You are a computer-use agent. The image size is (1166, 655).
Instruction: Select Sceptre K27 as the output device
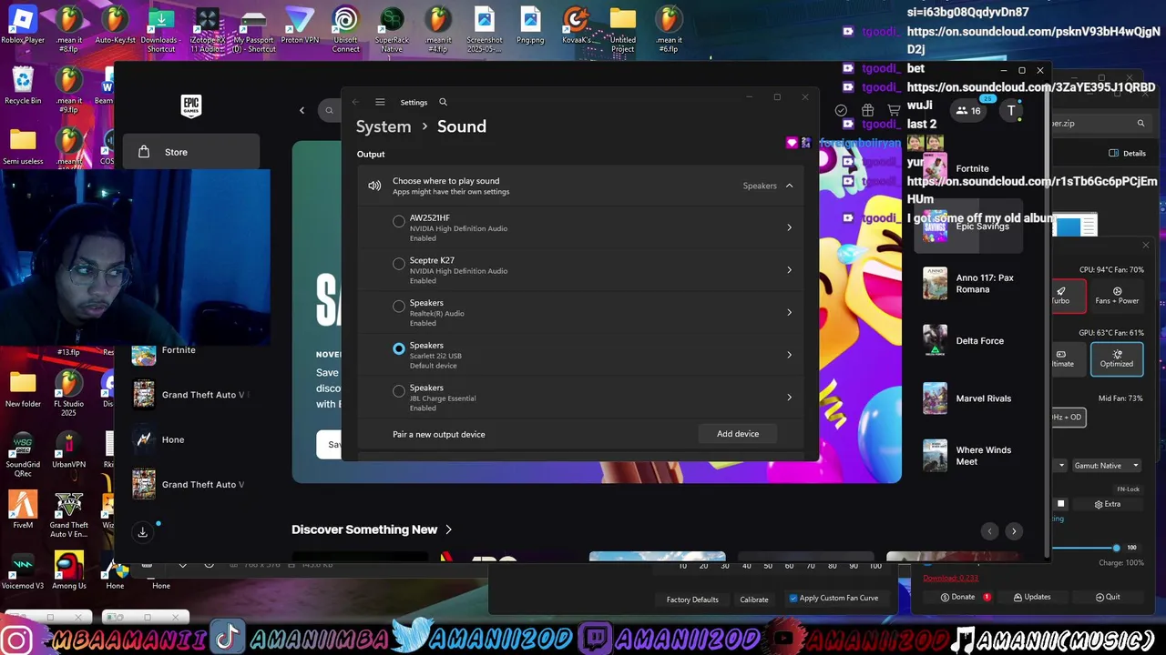(x=399, y=264)
